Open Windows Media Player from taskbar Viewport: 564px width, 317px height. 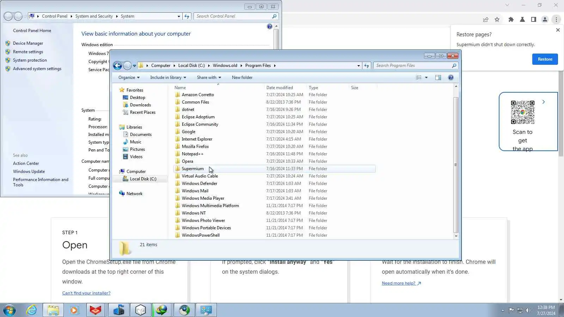[x=74, y=310]
